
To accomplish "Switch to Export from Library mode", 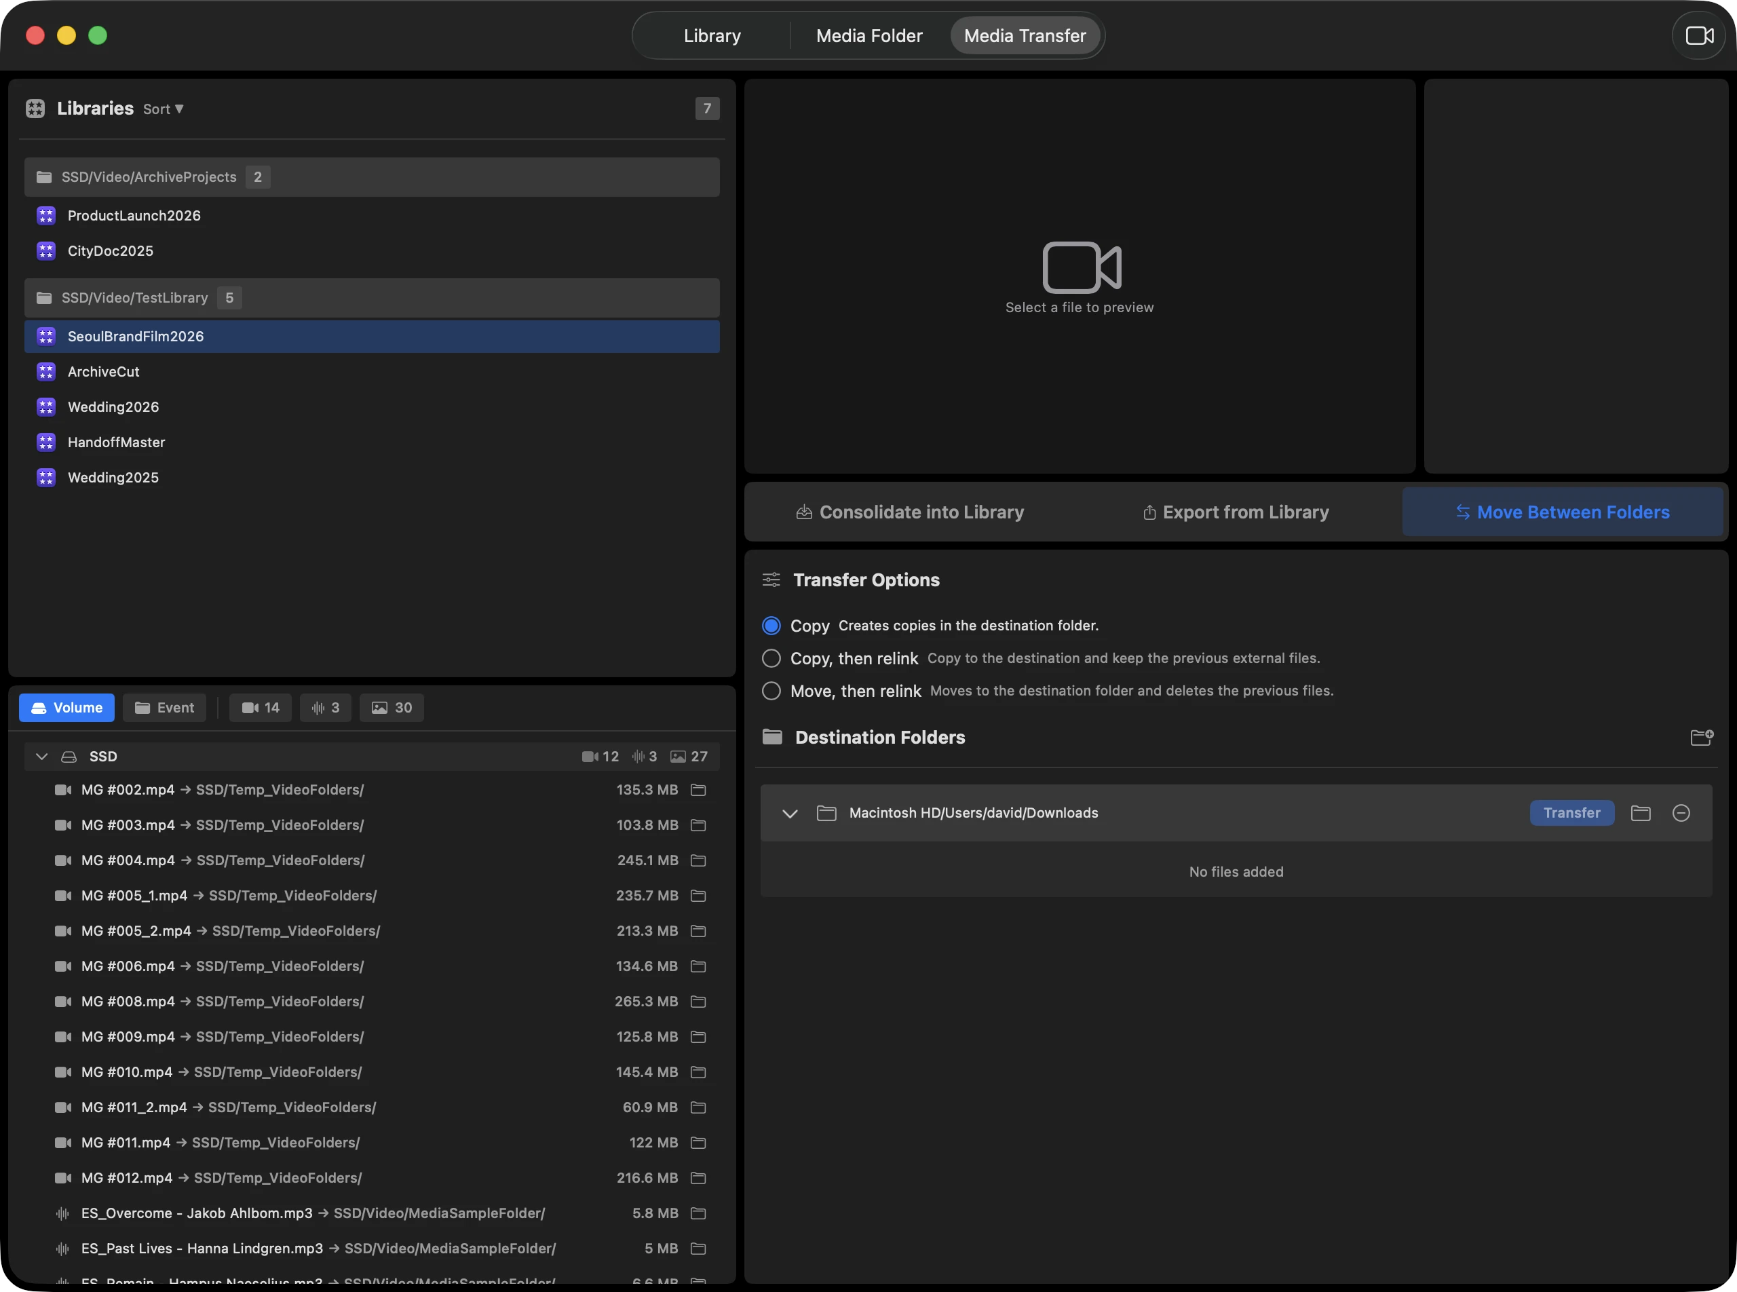I will click(1236, 512).
